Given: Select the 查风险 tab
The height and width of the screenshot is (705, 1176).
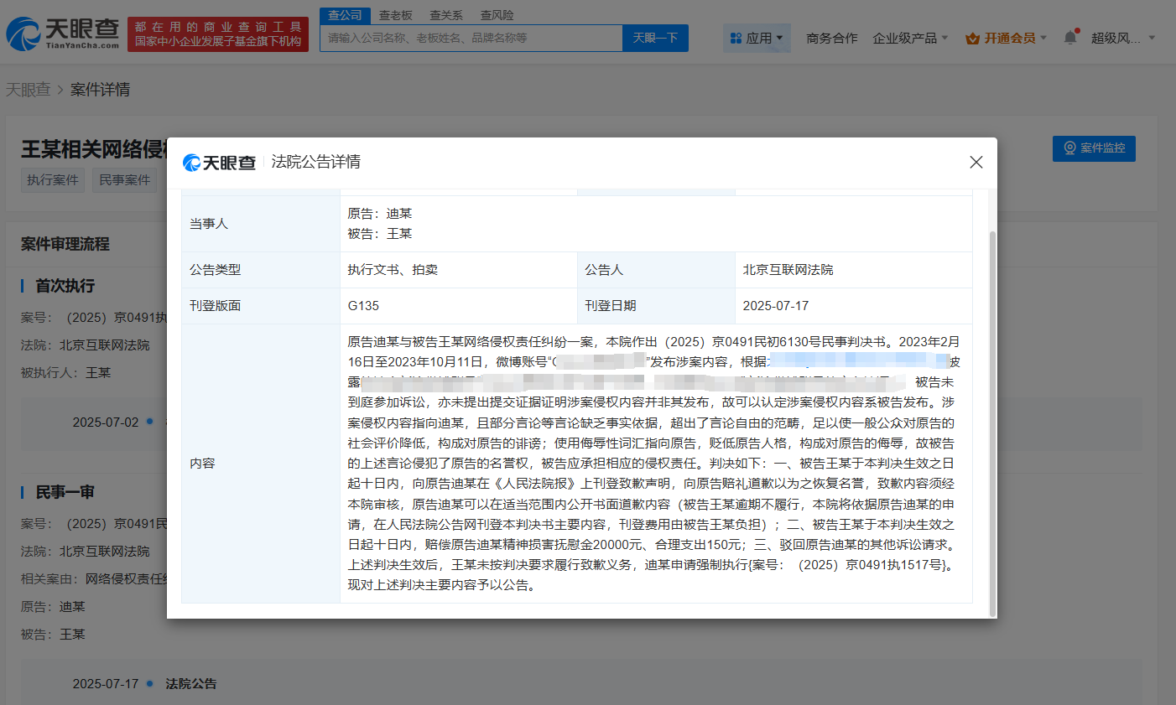Looking at the screenshot, I should [x=497, y=15].
